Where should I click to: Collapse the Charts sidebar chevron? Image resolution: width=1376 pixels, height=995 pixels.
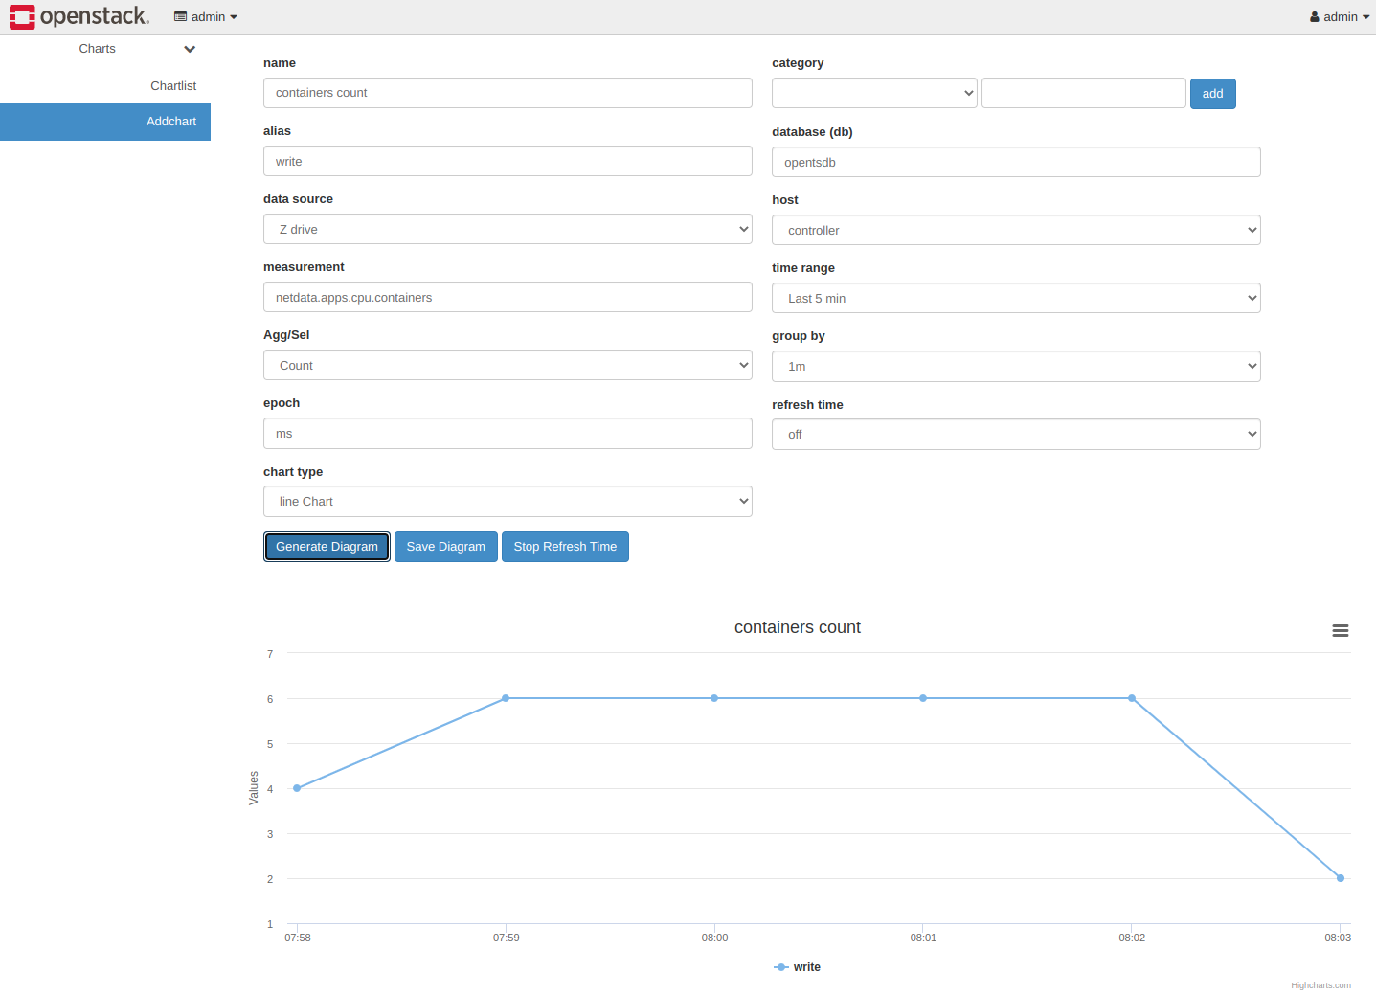click(x=190, y=49)
